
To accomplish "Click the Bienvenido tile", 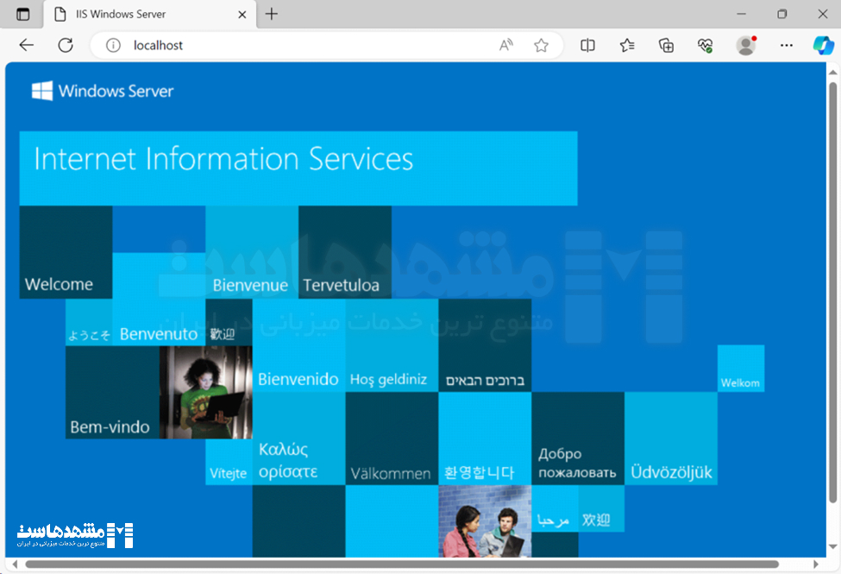I will 298,345.
